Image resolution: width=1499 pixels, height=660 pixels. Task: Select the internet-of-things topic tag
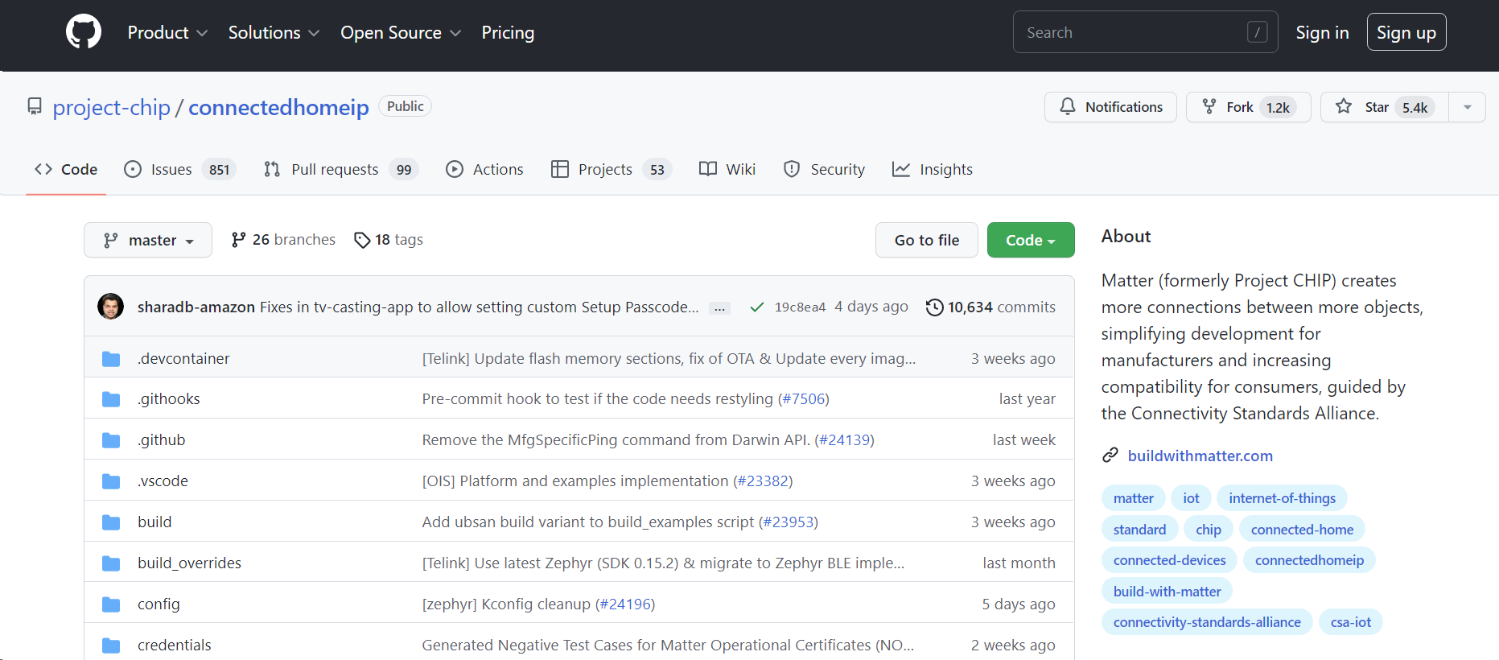coord(1281,498)
